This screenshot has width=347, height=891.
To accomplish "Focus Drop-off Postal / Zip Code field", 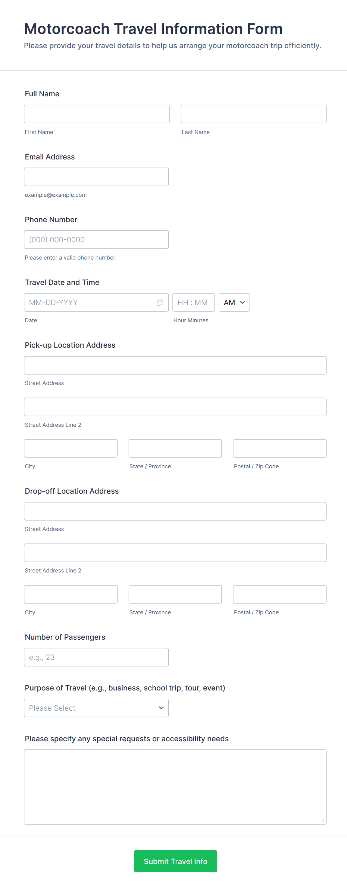I will (x=279, y=594).
